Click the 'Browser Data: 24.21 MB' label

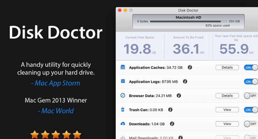point(150,96)
